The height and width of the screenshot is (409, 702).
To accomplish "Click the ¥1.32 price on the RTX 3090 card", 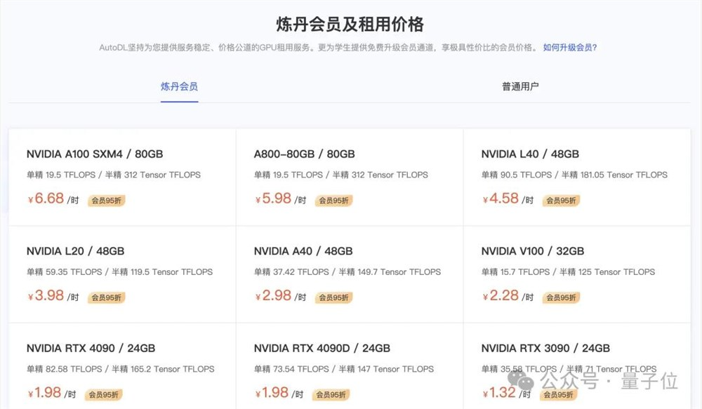I will pos(499,392).
